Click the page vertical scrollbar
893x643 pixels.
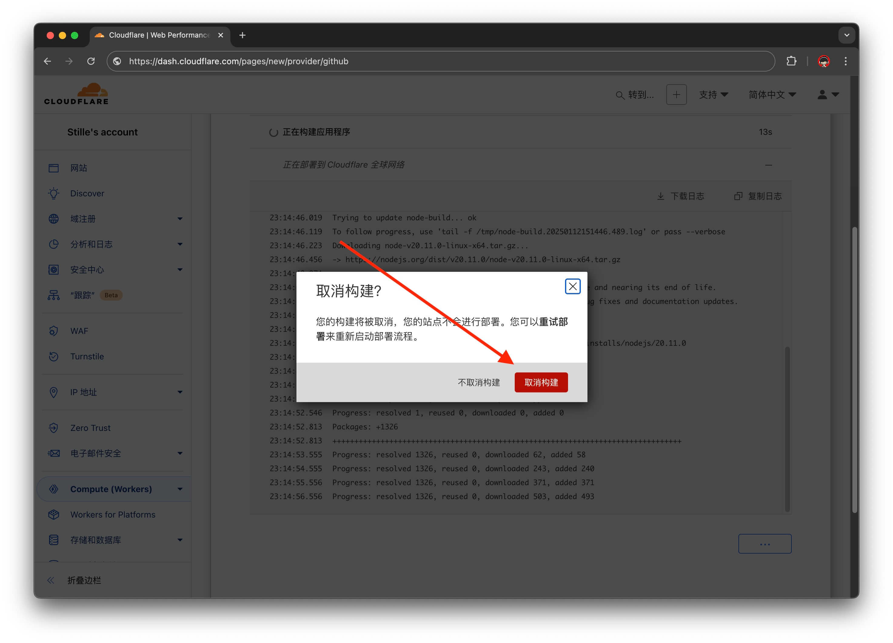click(x=855, y=370)
